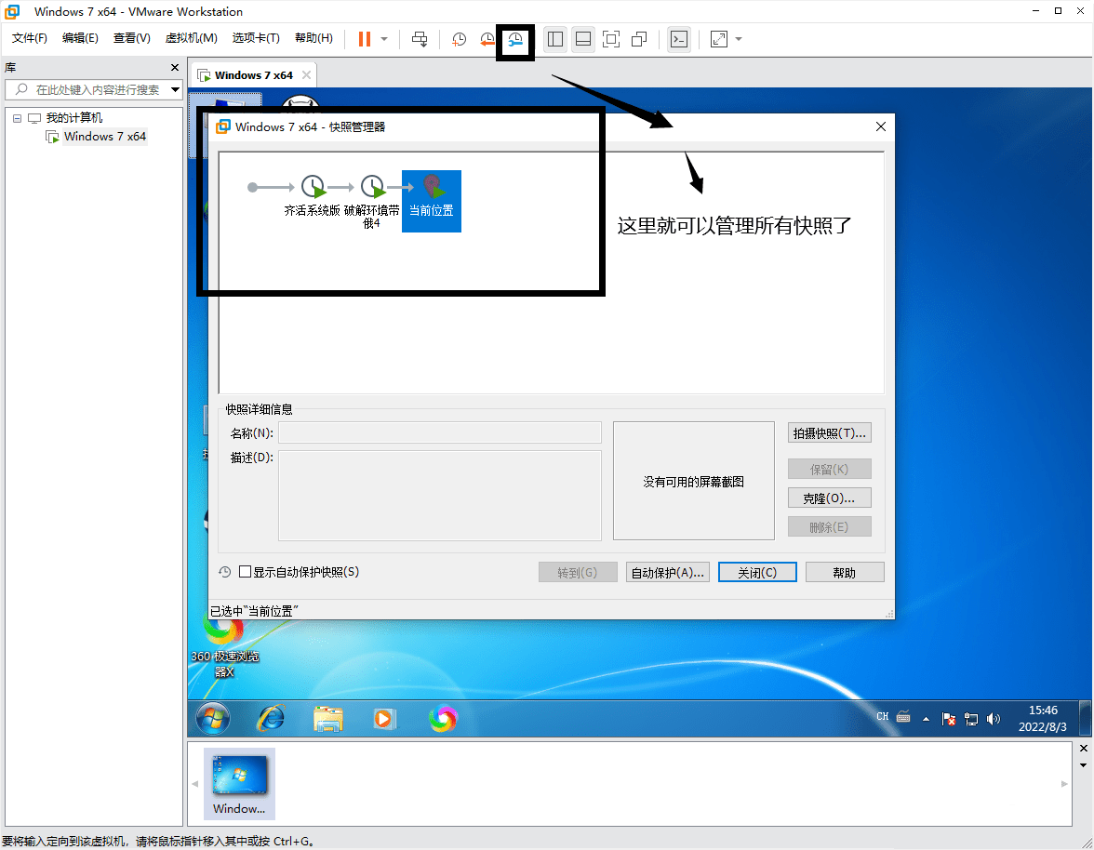Viewport: 1094px width, 850px height.
Task: Click the full screen mode toolbar icon
Action: coord(611,39)
